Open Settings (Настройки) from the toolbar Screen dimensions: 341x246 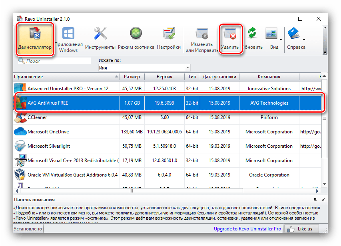pos(169,39)
